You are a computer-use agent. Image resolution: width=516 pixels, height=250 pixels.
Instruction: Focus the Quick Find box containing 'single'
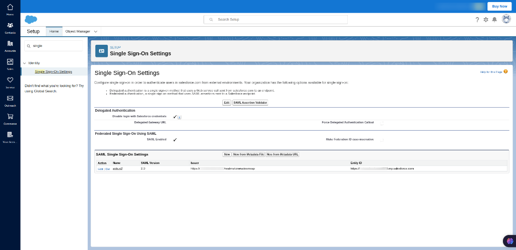54,46
